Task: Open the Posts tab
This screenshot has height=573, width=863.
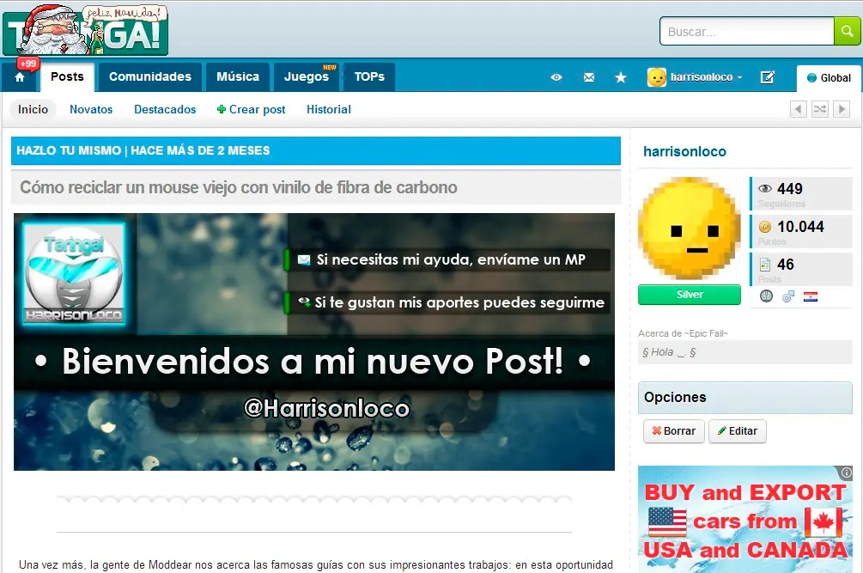Action: click(67, 77)
